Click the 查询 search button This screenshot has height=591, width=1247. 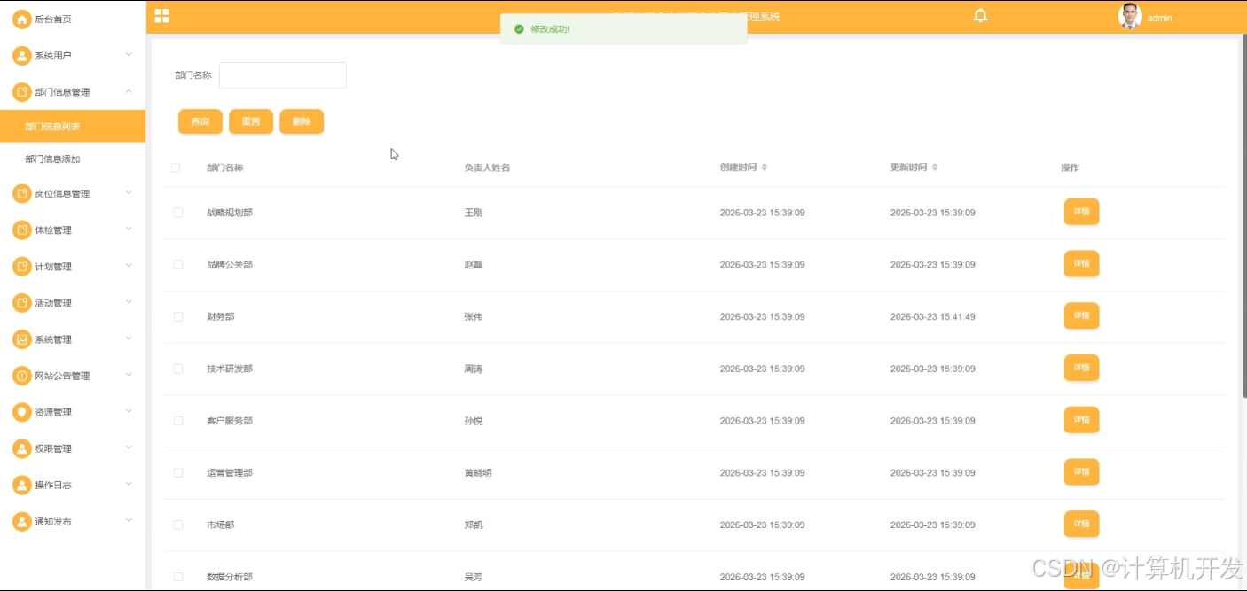pos(200,121)
